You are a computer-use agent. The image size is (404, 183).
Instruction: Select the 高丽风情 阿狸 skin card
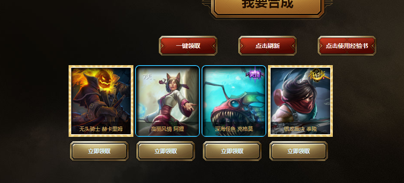[167, 101]
